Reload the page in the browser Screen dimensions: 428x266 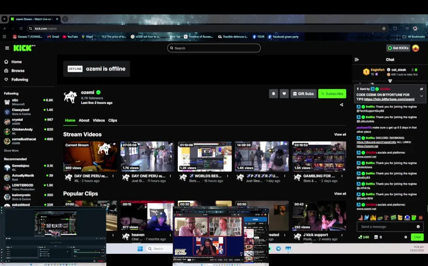(21, 28)
